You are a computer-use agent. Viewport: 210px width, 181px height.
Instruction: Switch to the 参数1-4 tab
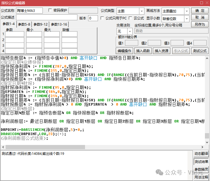pyautogui.click(x=8, y=24)
